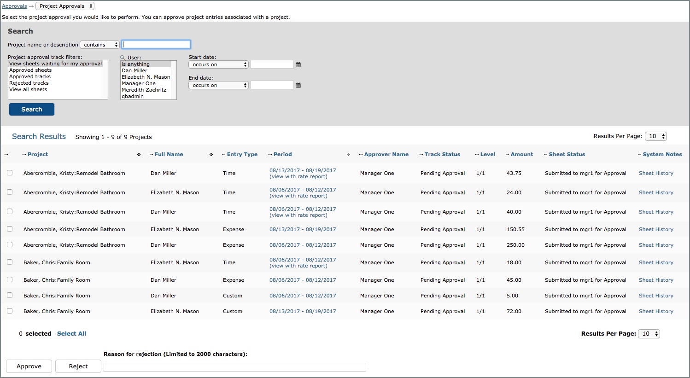Viewport: 690px width, 378px height.
Task: Sort by Full Name column header
Action: pyautogui.click(x=169, y=155)
